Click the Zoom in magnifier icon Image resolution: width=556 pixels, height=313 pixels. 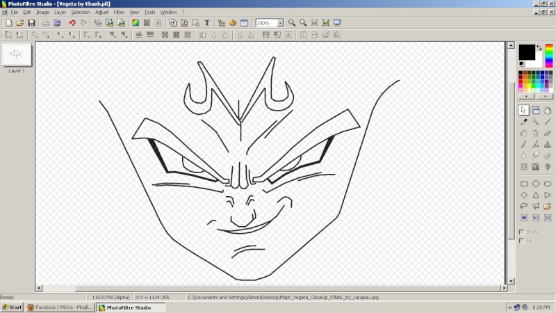pos(292,23)
